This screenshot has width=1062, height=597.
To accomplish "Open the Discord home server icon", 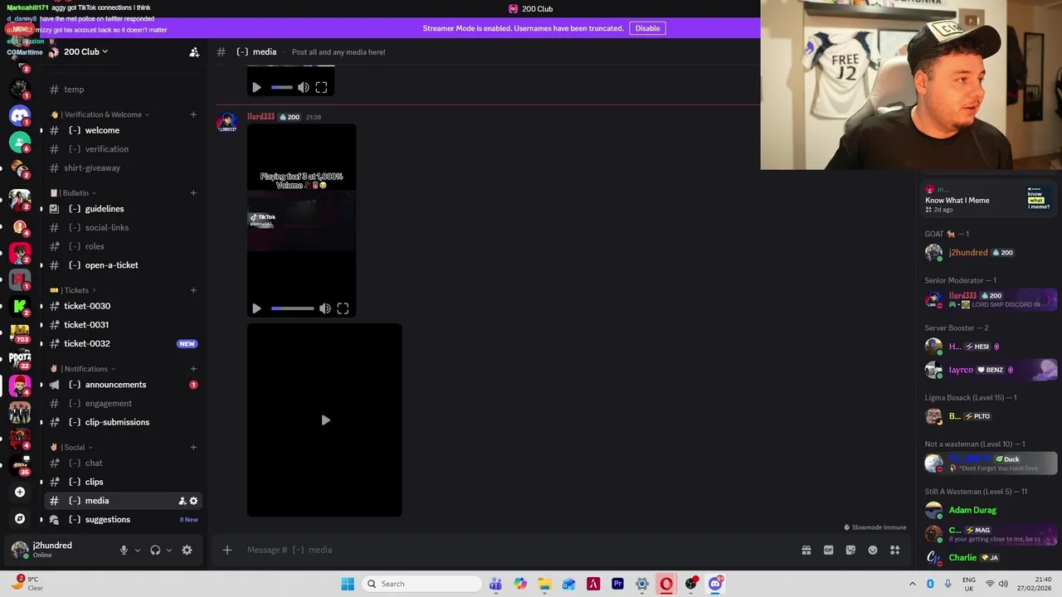I will 20,115.
